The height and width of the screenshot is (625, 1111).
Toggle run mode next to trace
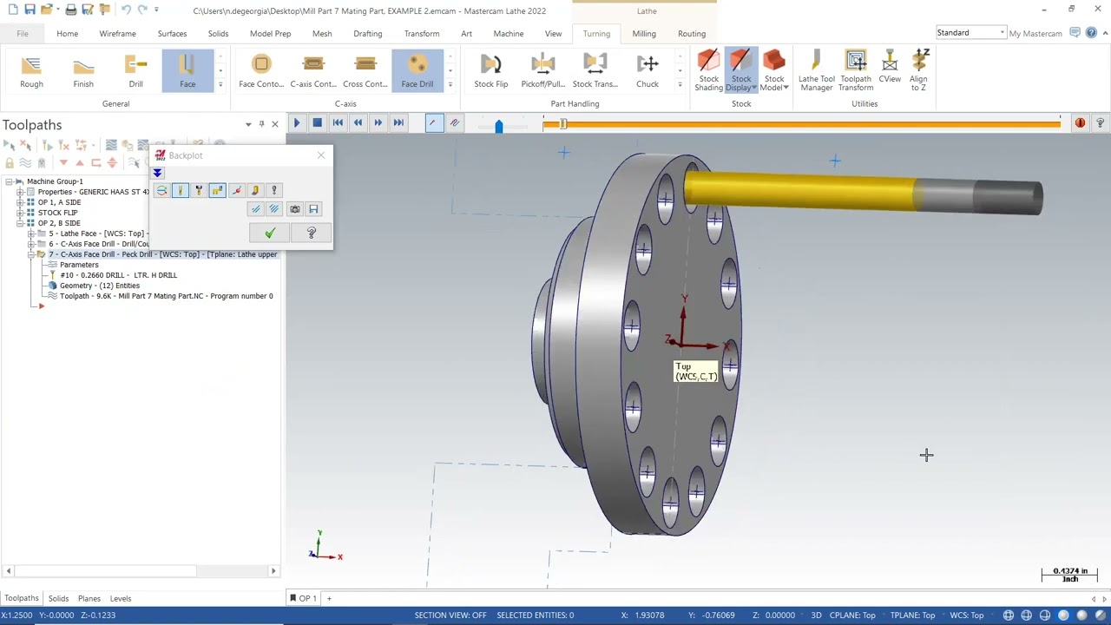tap(454, 123)
